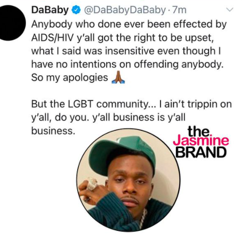The image size is (246, 251).
Task: Click the 'But the LGBT community' paragraph
Action: tap(131, 117)
